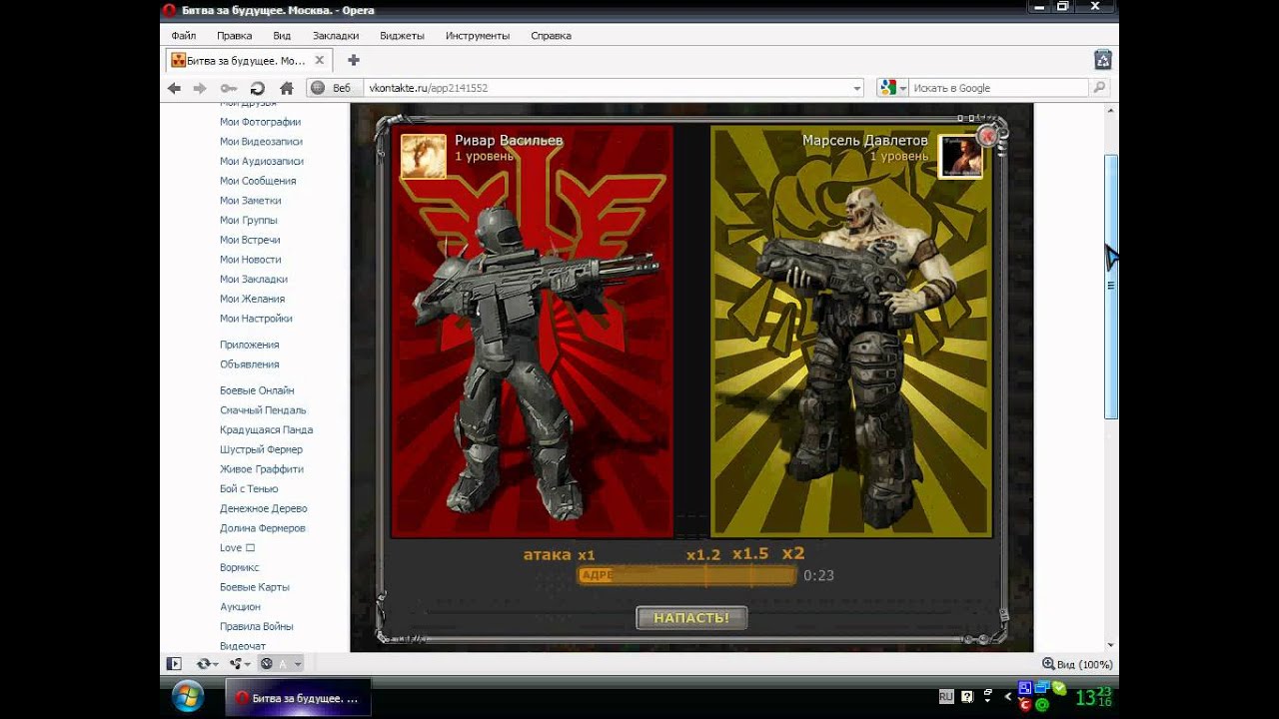1279x719 pixels.
Task: Open Марсель Давлетов's avatar picture
Action: pyautogui.click(x=960, y=157)
